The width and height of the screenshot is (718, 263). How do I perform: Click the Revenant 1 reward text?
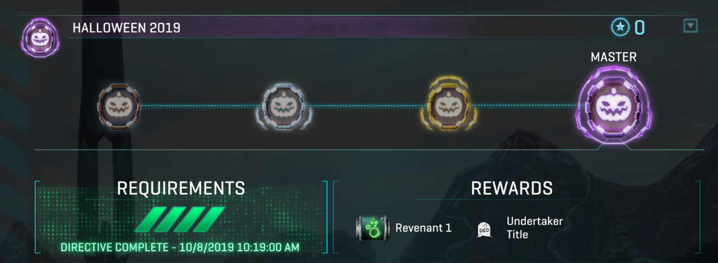click(424, 228)
